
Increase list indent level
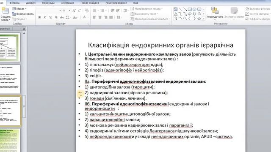(118, 11)
